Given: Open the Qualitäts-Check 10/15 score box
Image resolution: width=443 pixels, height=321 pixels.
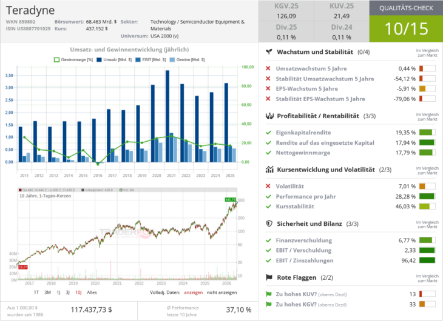Looking at the screenshot, I should (406, 28).
